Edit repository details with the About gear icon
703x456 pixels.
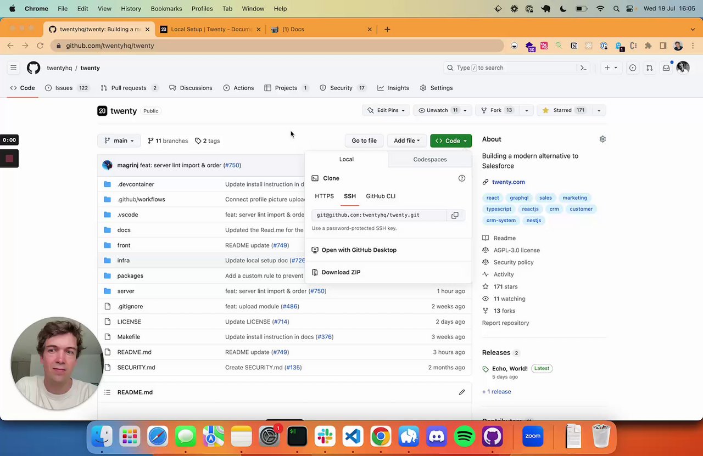(602, 139)
